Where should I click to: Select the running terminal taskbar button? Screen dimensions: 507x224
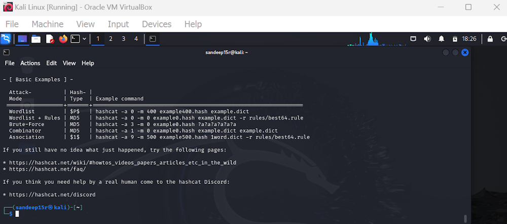[x=153, y=39]
